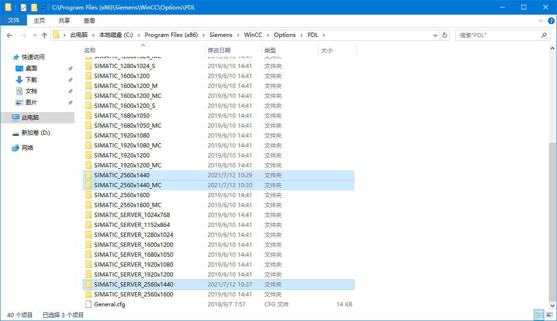Select folder SIMATIC_1920x1080_MC

pos(219,146)
